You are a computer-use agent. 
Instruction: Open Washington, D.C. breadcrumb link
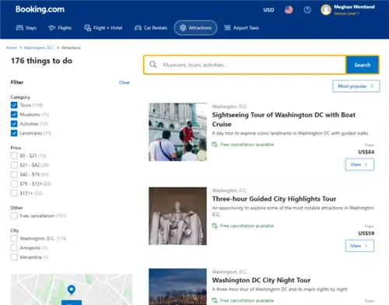[x=39, y=47]
